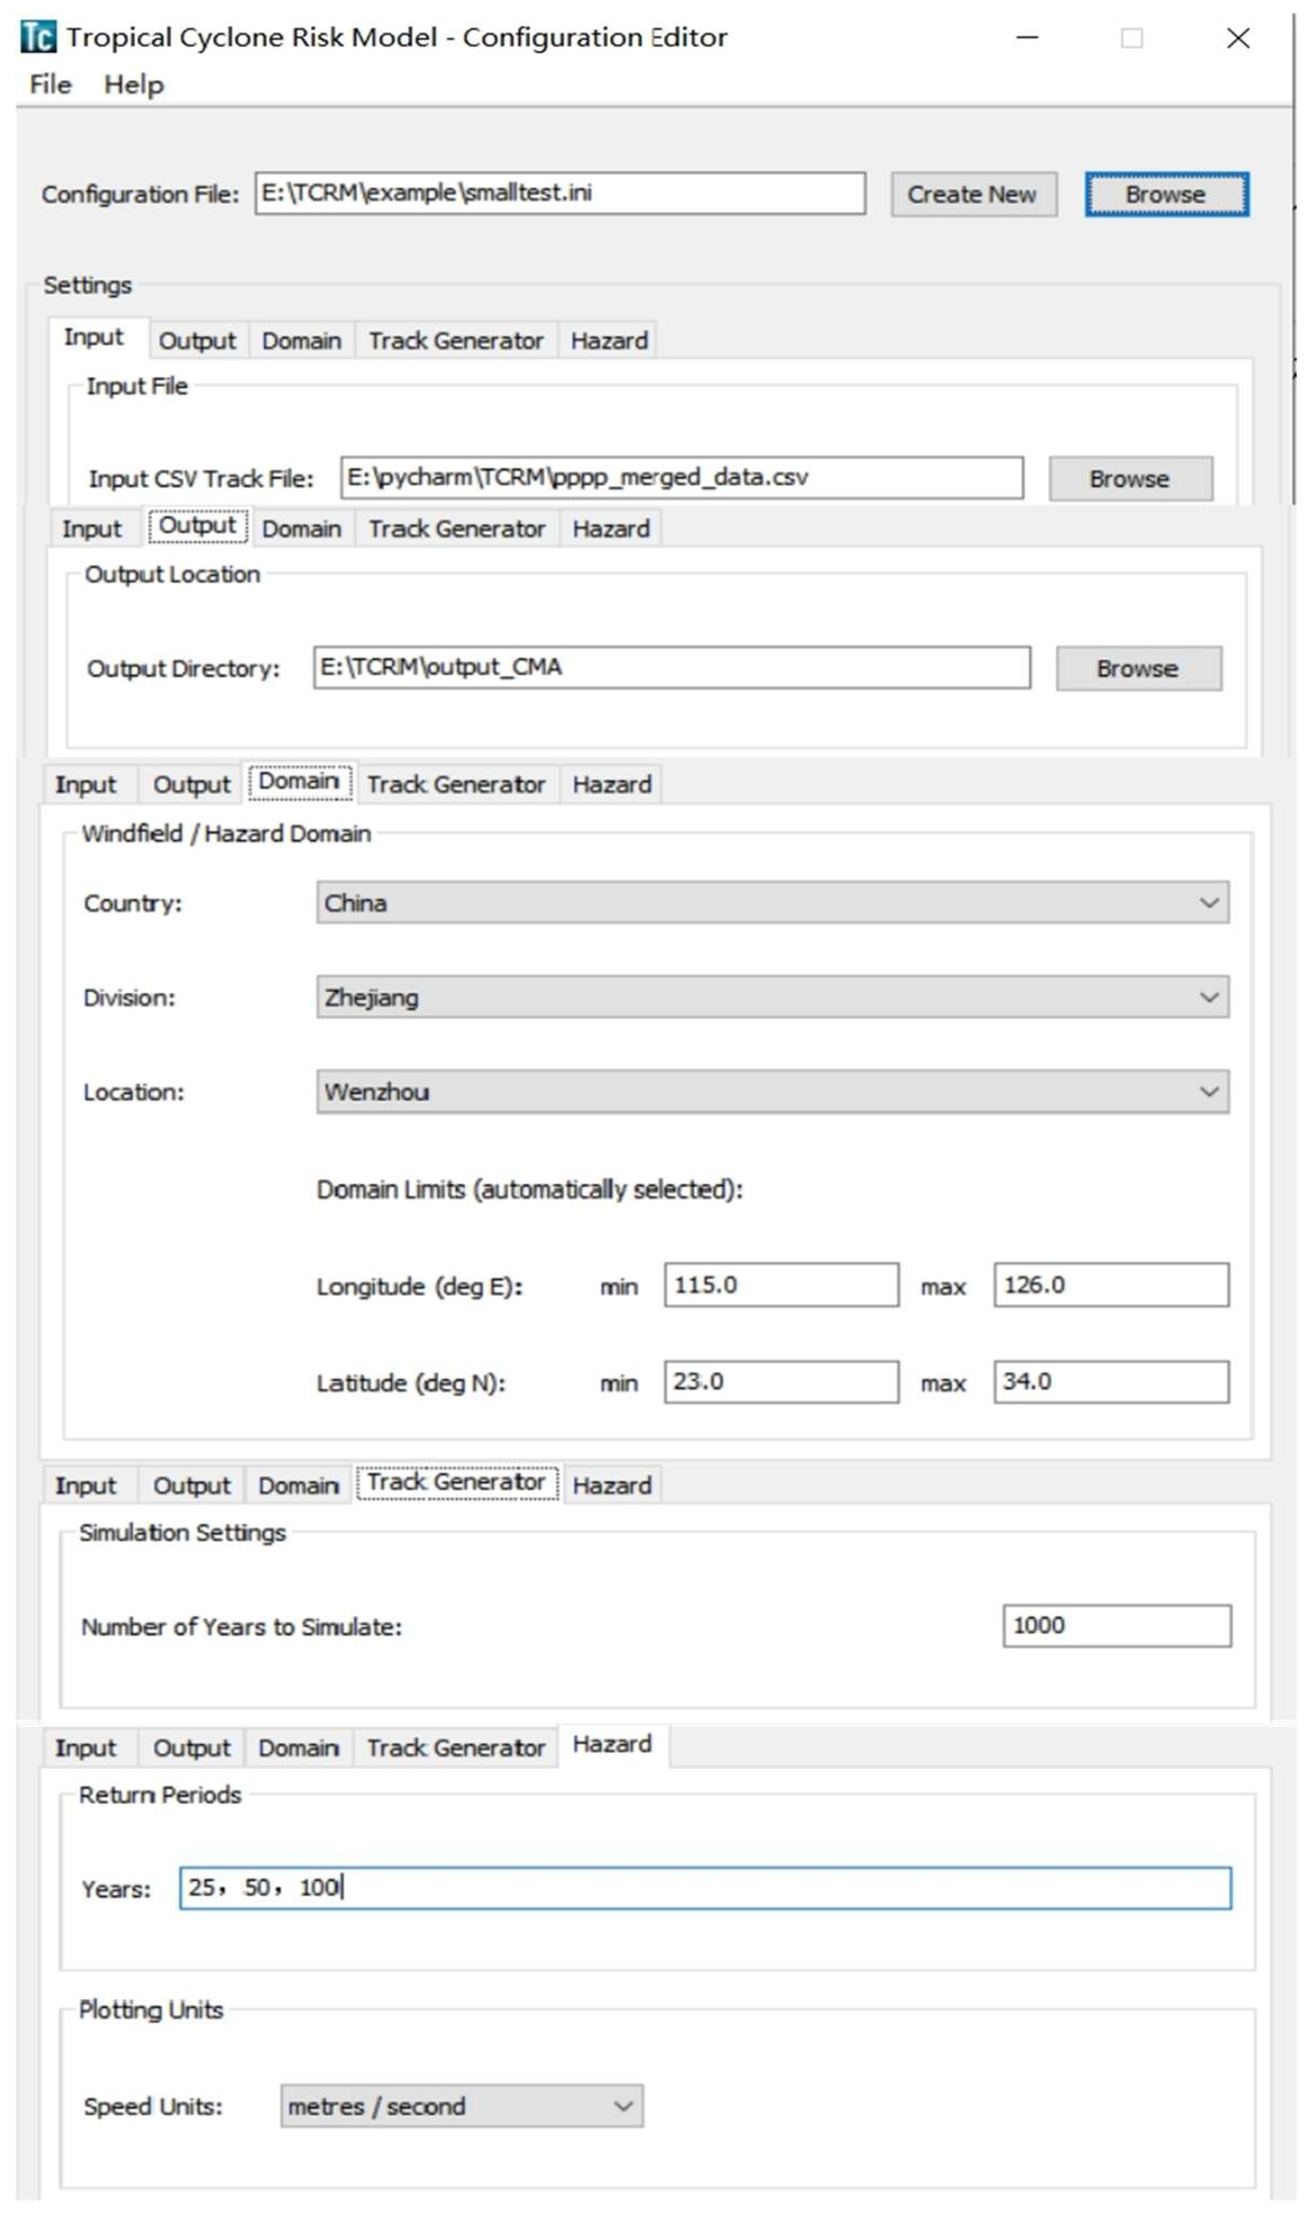Click the Track Generator tab above the Input File group
The image size is (1313, 2216).
point(457,341)
